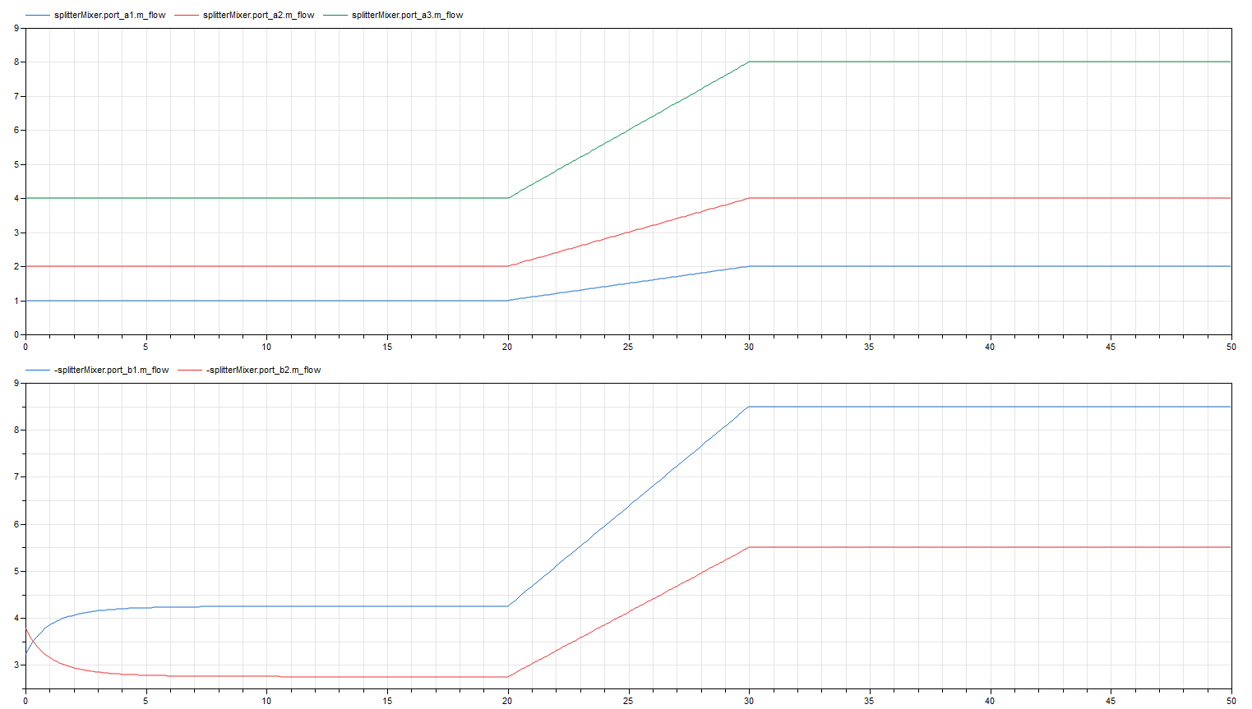Click green line swatch beside port_a3 legend

[335, 16]
